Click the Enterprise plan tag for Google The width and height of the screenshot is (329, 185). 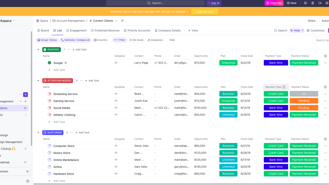pyautogui.click(x=228, y=63)
